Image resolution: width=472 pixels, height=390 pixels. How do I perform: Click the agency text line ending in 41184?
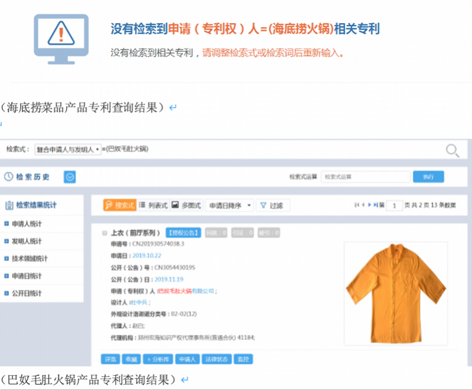(196, 337)
